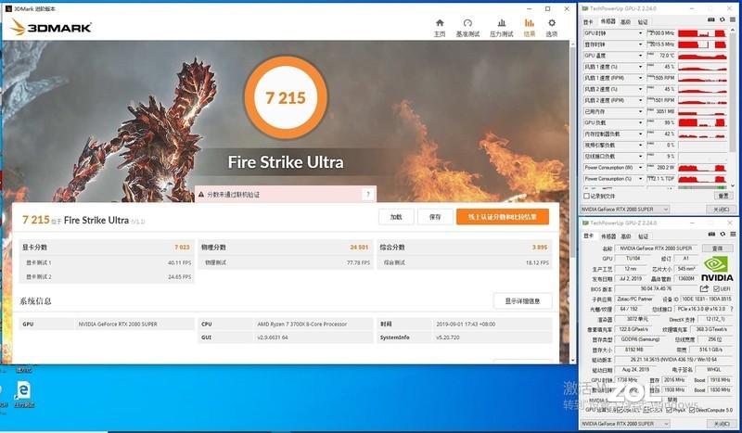Screen dimensions: 742x433
Task: Open GPU selector in lower GPU-Z window
Action: [624, 424]
